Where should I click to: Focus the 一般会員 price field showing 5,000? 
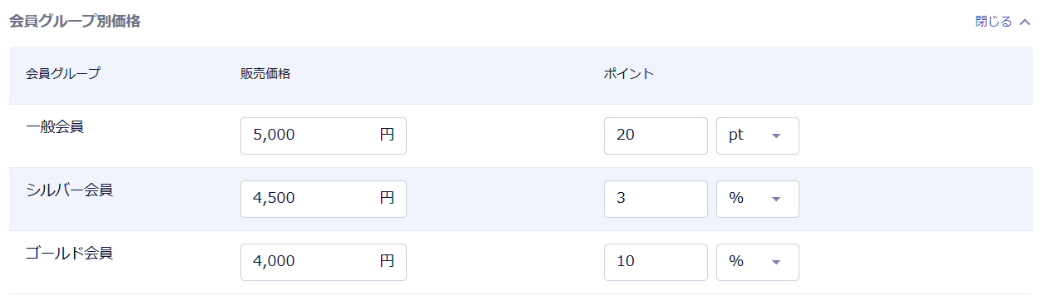pos(324,136)
